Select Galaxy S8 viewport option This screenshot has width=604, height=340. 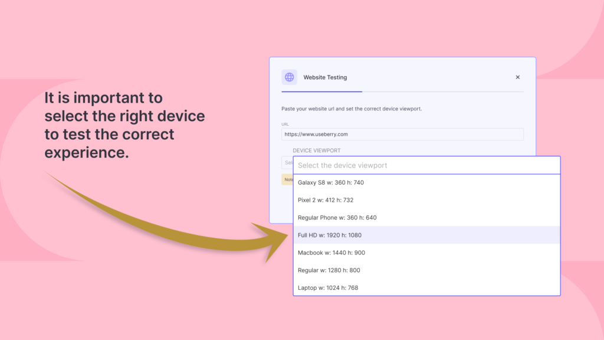pyautogui.click(x=330, y=182)
